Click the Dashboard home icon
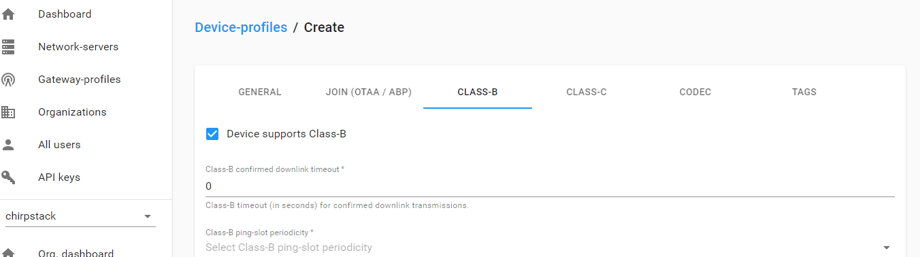Viewport: 920px width, 257px height. pos(8,14)
